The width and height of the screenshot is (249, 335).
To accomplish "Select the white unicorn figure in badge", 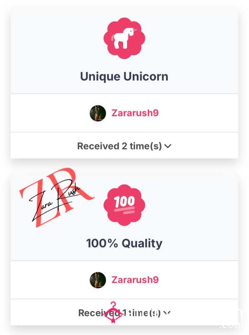I will pyautogui.click(x=124, y=38).
